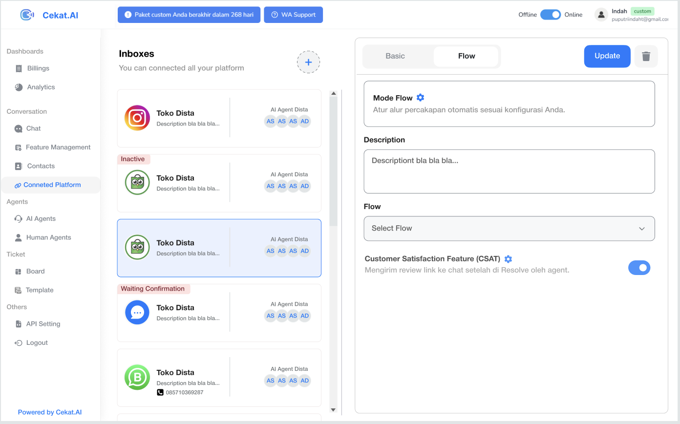Click the Cekat.AI logo icon

[27, 15]
